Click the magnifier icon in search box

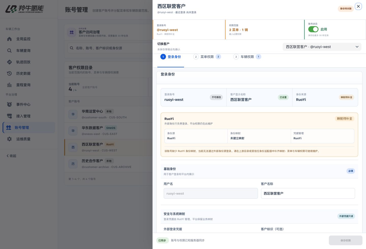(x=72, y=48)
